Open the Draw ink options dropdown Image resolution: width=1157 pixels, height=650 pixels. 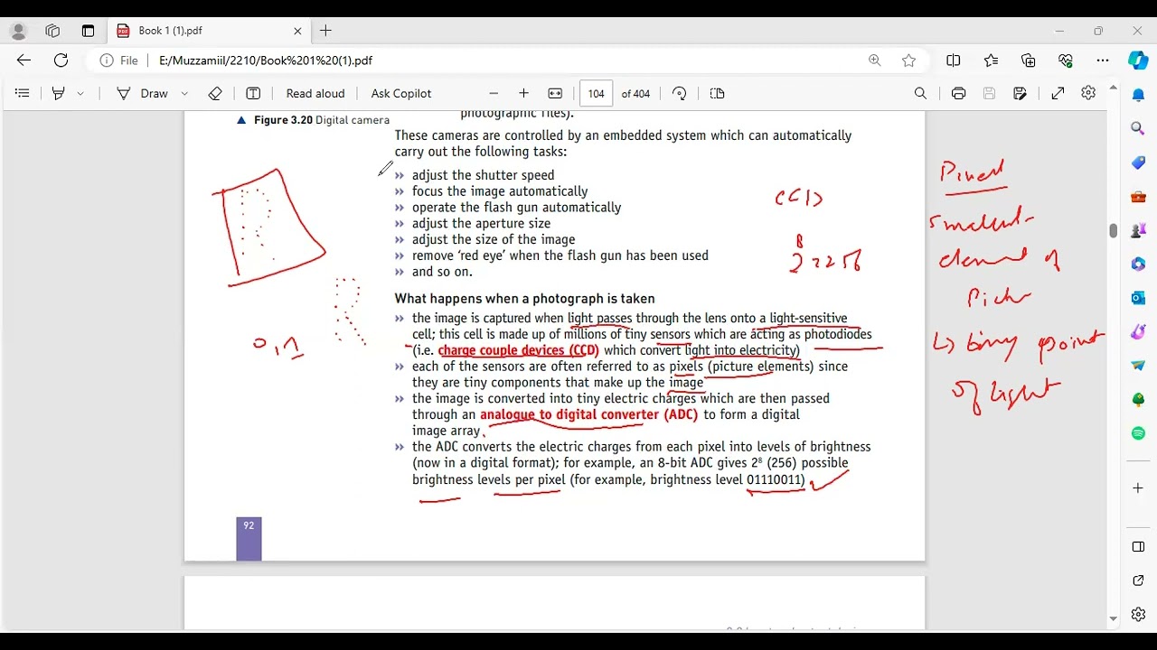[184, 93]
